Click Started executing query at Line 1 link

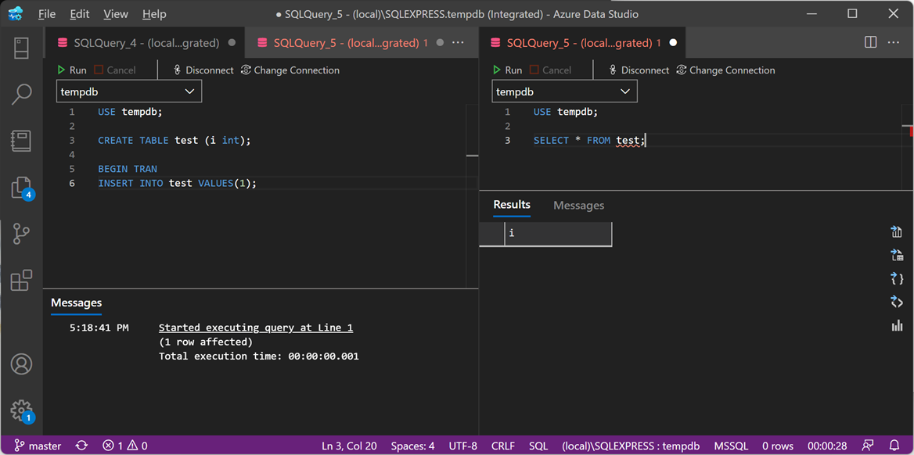point(255,328)
